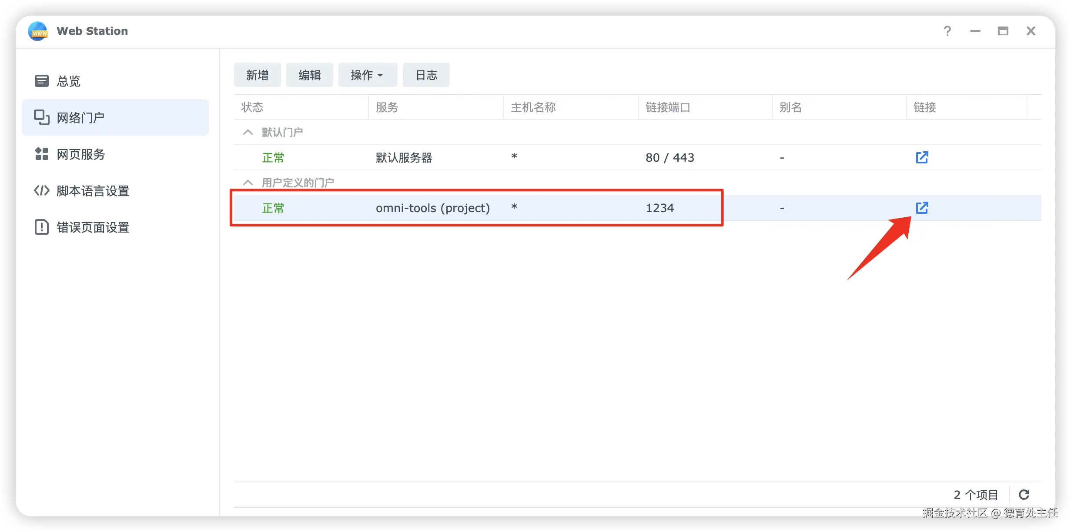Collapse the 用户定义的门户 group

pos(248,183)
